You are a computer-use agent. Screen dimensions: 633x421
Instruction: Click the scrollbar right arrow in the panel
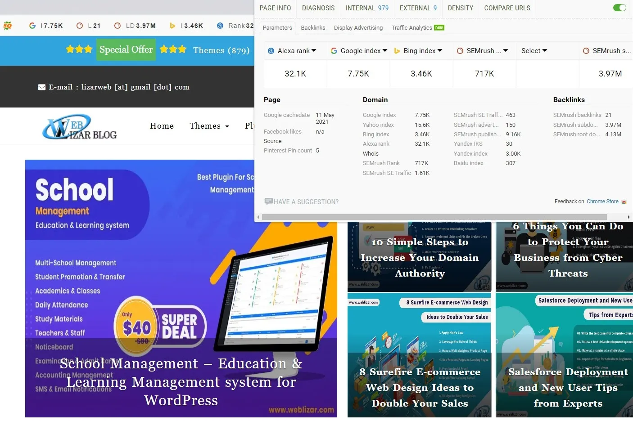(629, 217)
